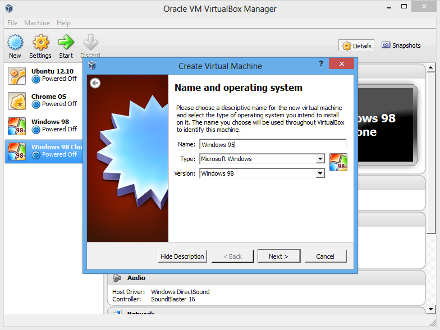440x330 pixels.
Task: Click the Name field containing Windows 95
Action: tap(273, 144)
